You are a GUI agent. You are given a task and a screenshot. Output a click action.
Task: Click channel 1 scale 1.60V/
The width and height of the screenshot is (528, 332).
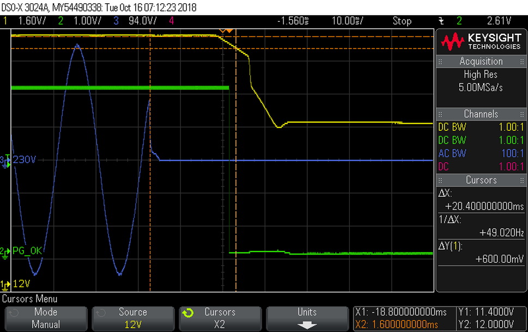tap(32, 21)
